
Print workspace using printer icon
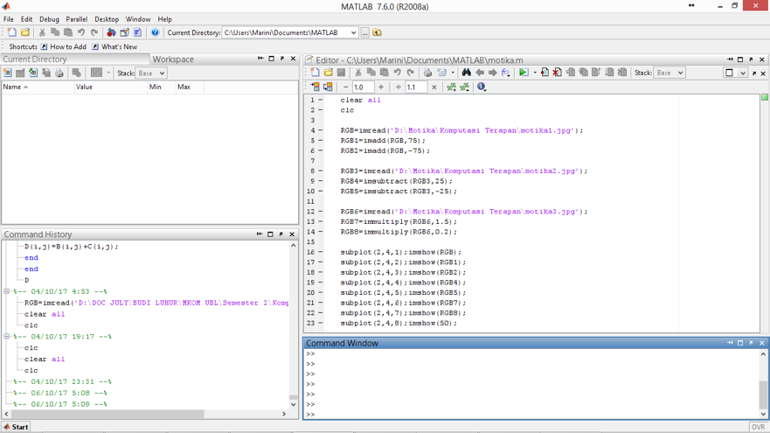59,73
